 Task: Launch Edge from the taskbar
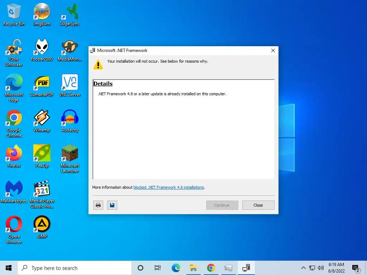pos(176,268)
